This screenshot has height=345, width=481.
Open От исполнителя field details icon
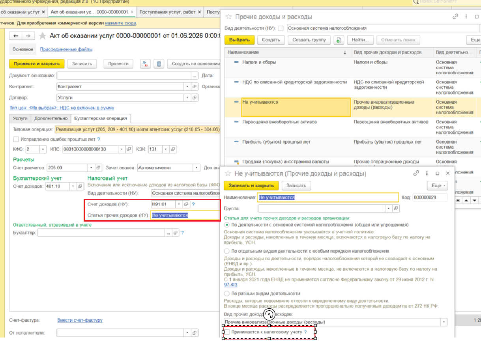tap(194, 333)
